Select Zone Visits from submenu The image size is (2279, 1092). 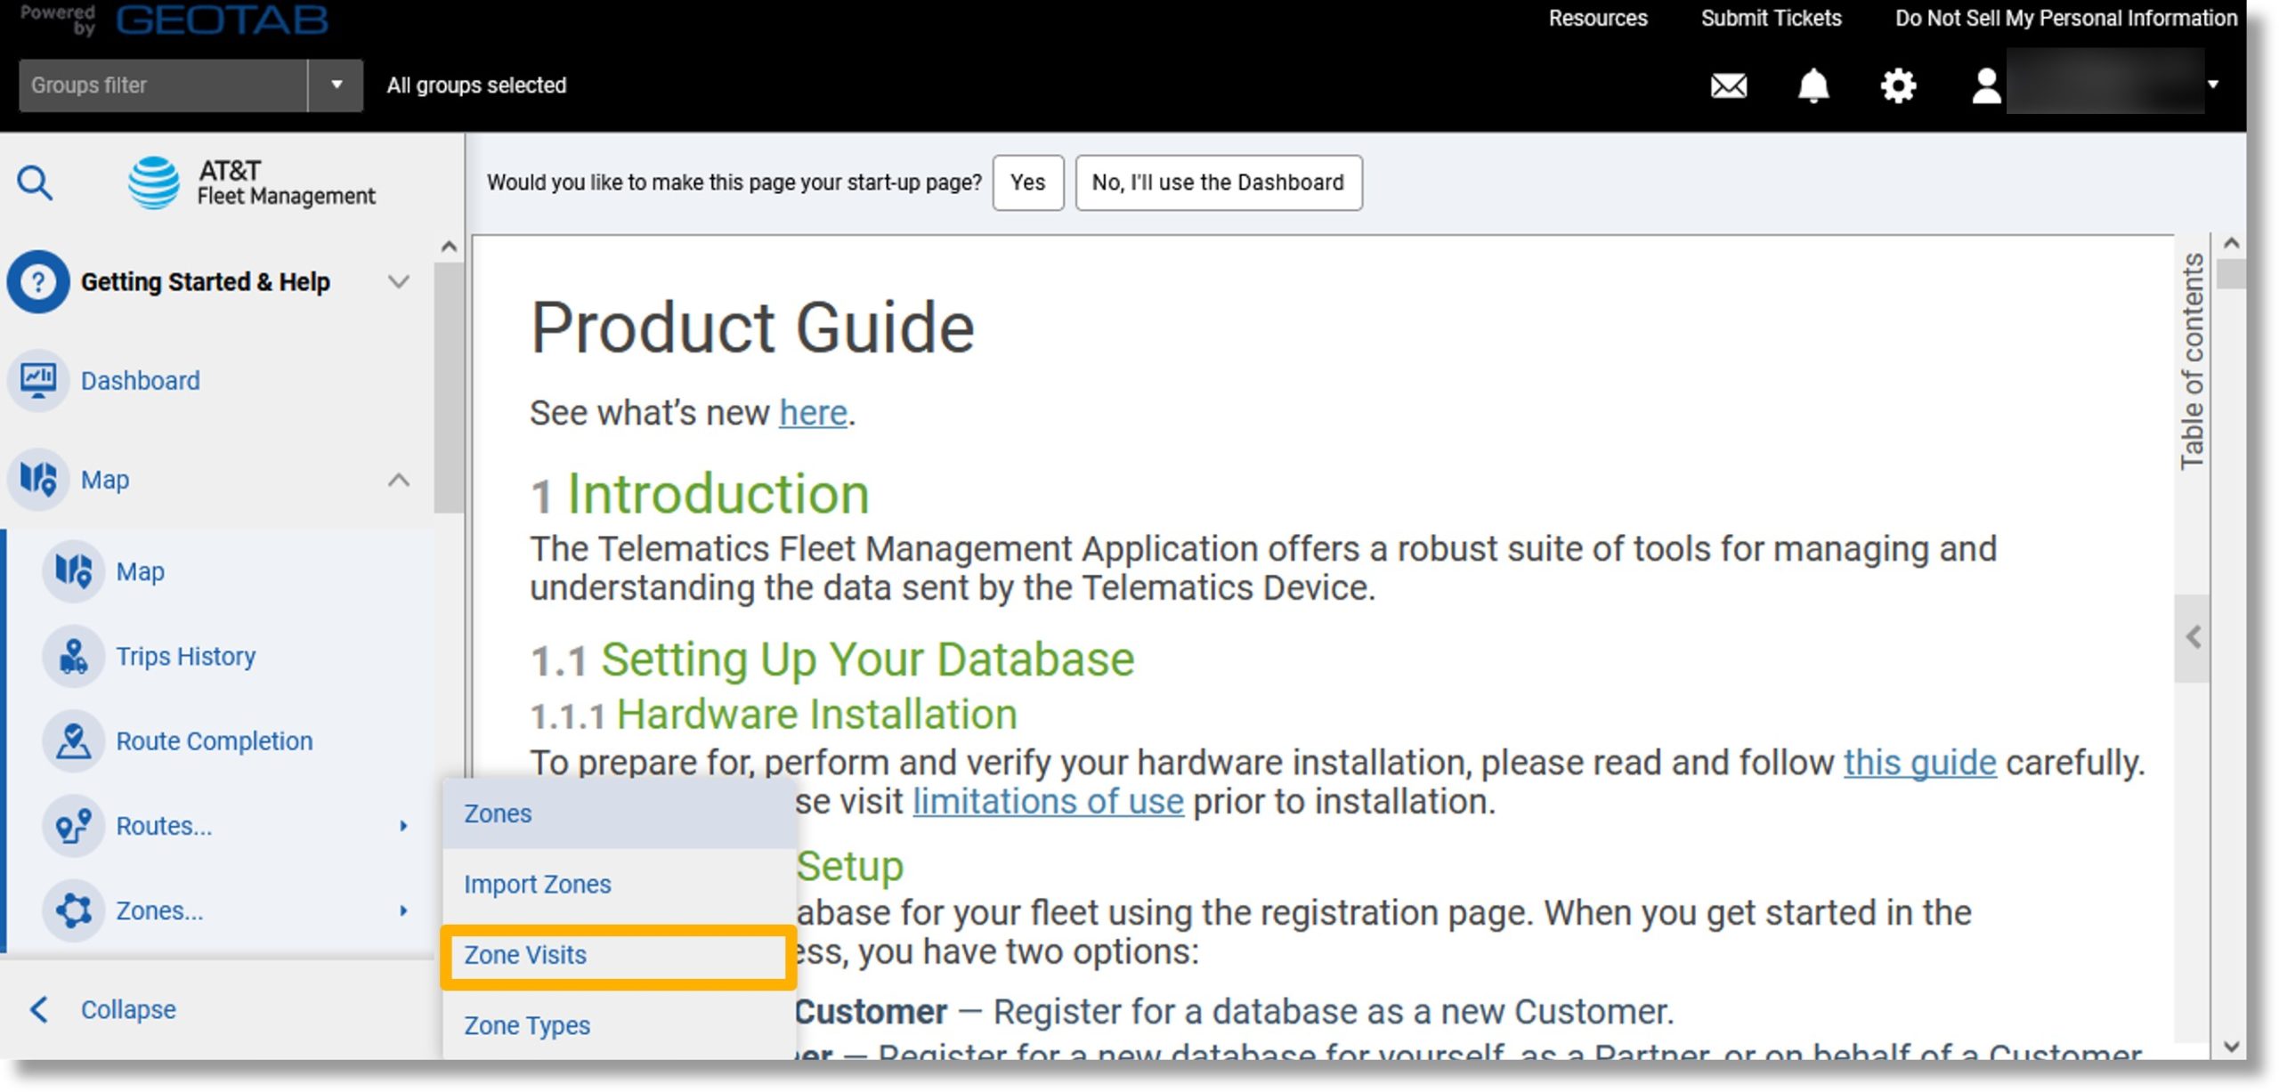click(526, 956)
